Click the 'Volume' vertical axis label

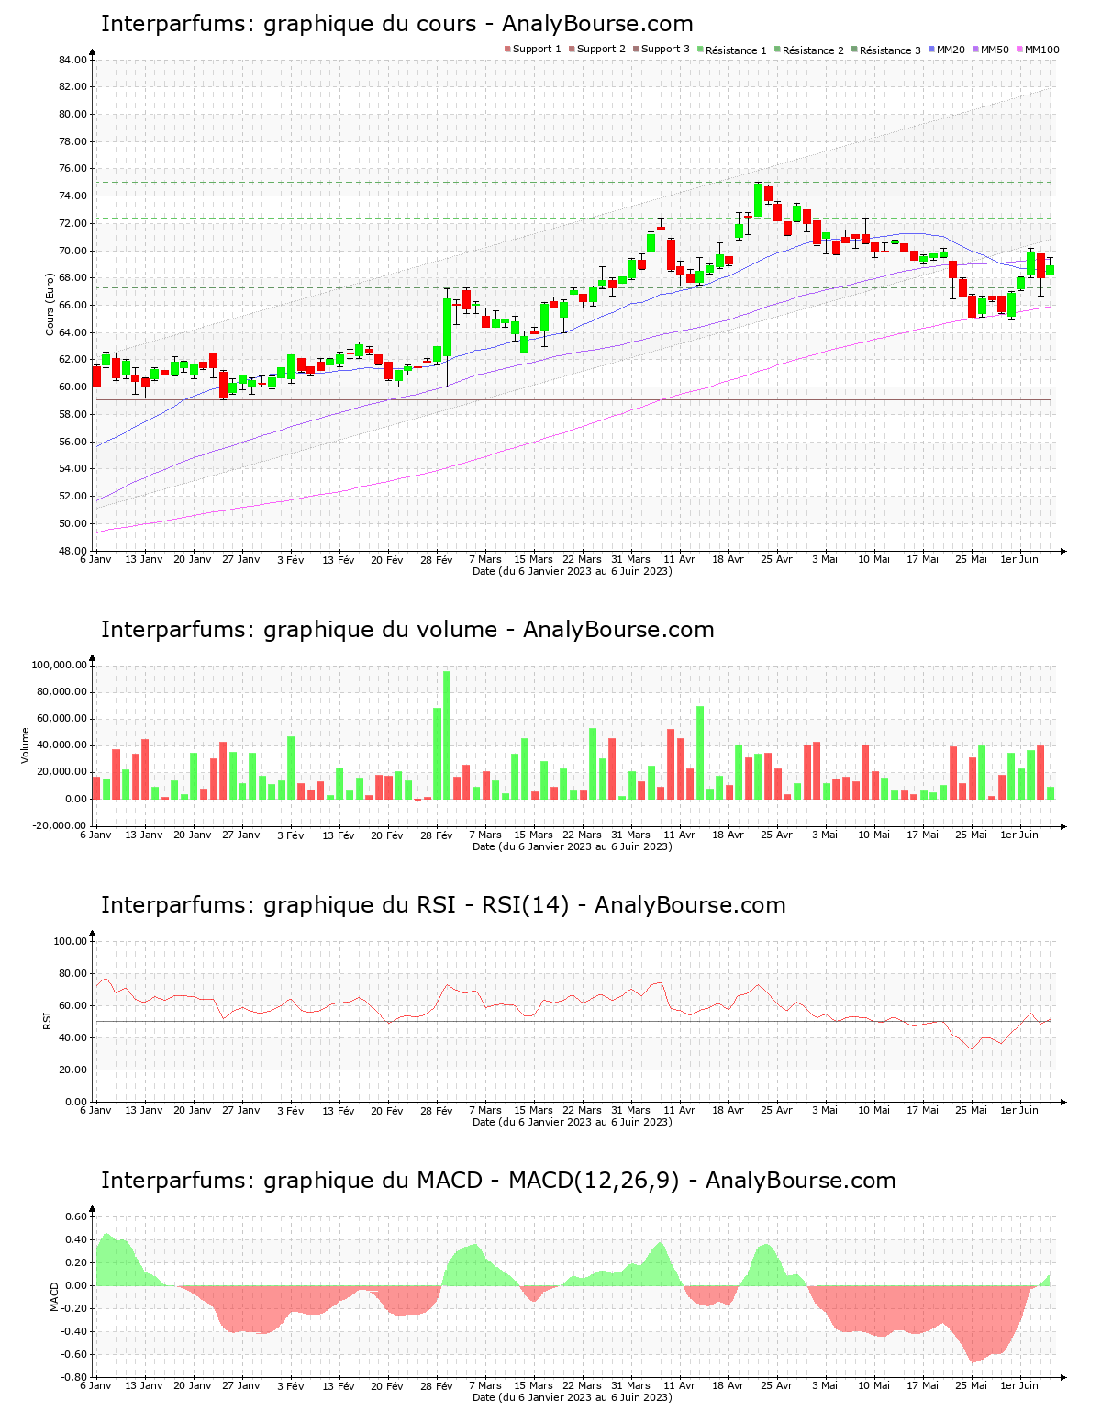point(26,745)
